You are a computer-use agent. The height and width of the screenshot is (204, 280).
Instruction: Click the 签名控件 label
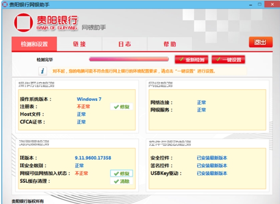(x=161, y=166)
